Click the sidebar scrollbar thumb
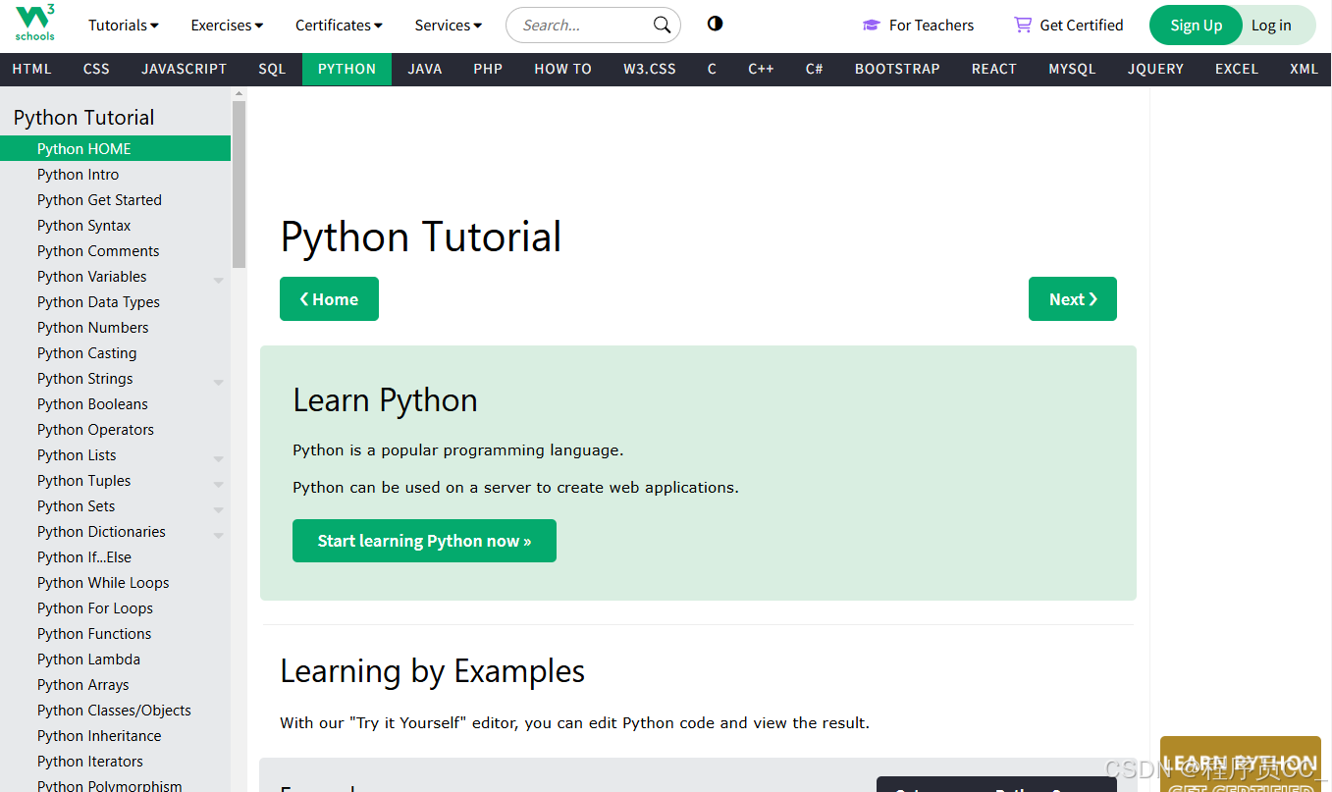The height and width of the screenshot is (792, 1332). (x=239, y=185)
